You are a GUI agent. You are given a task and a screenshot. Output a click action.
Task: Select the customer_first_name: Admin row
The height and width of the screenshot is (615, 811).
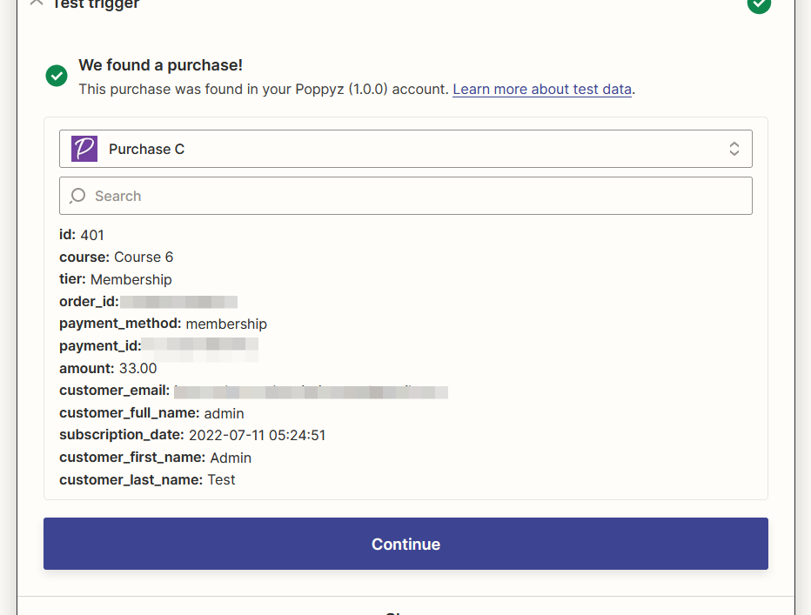point(155,458)
